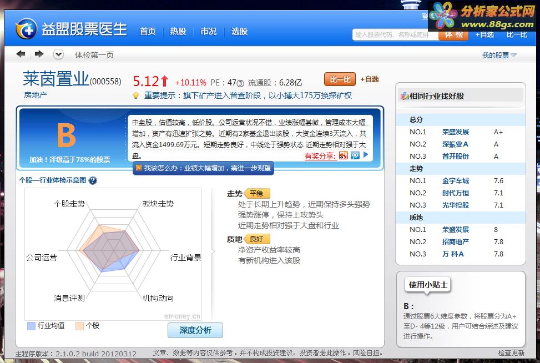
Task: Click 行业均值 blue legend swatch
Action: [31, 326]
